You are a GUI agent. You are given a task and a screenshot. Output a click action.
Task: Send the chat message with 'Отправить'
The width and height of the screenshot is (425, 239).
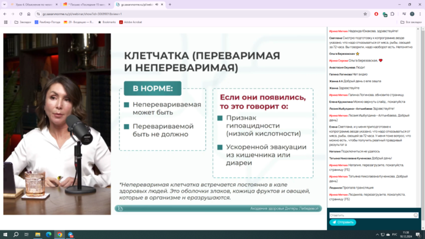pos(343,222)
